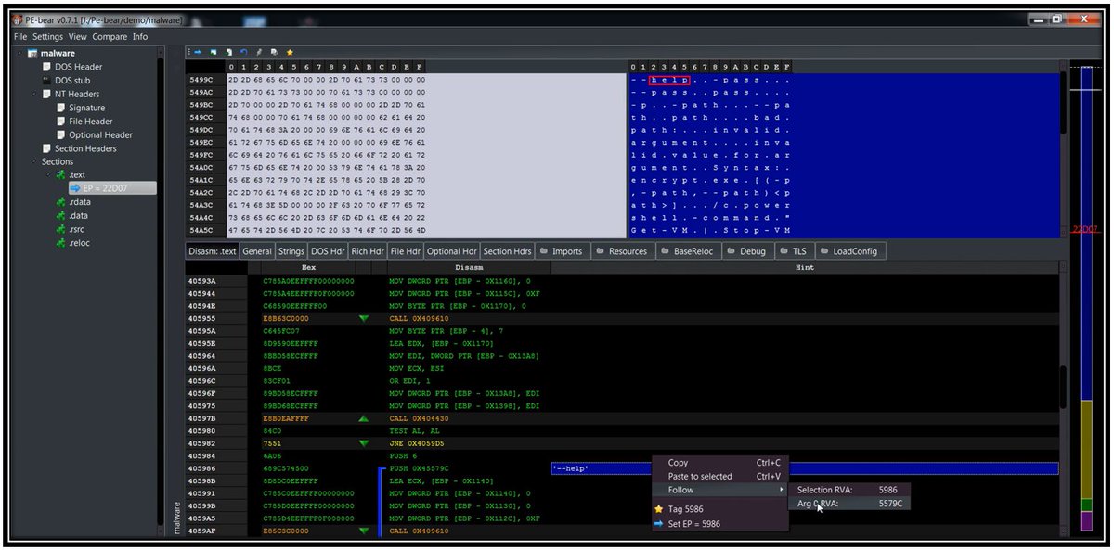Switch to the File Hdr tab
The height and width of the screenshot is (550, 1114).
tap(405, 251)
